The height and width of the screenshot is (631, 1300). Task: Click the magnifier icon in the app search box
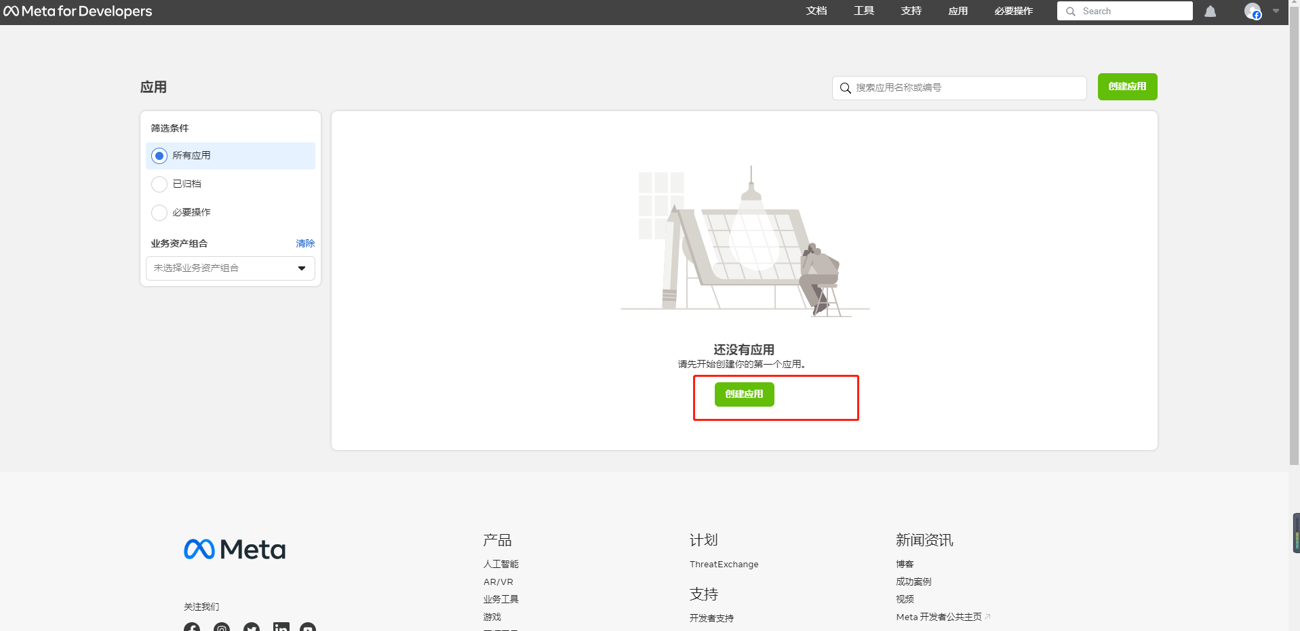(x=845, y=88)
